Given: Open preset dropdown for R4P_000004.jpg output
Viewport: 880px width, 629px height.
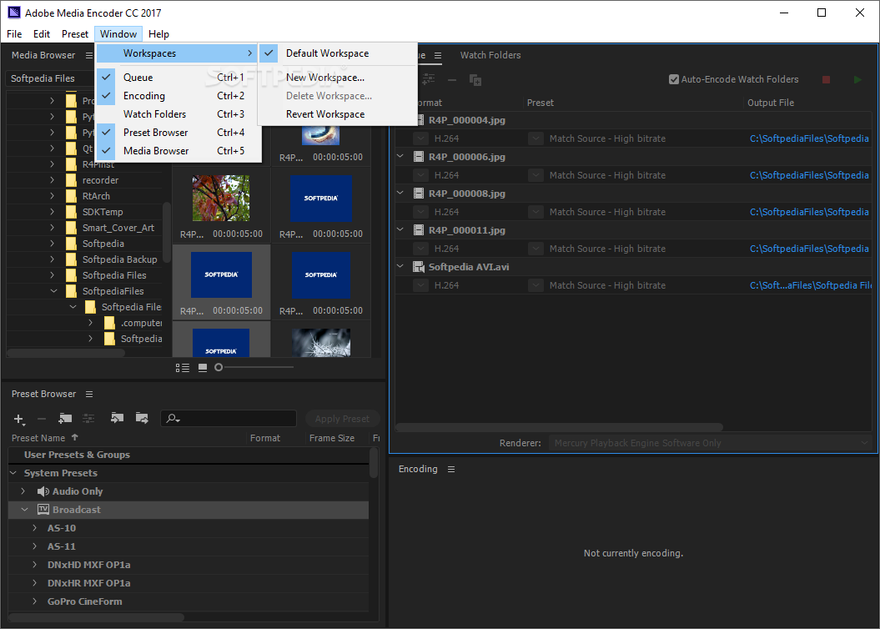Looking at the screenshot, I should (x=536, y=138).
